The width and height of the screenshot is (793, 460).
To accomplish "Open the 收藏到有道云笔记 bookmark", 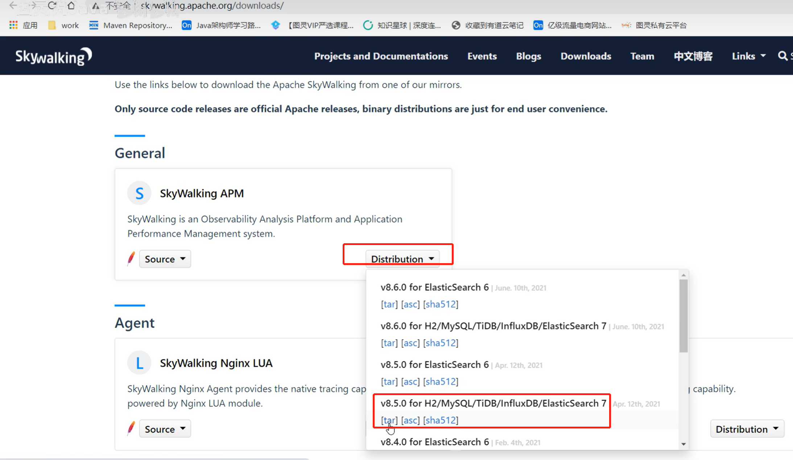I will pyautogui.click(x=487, y=25).
